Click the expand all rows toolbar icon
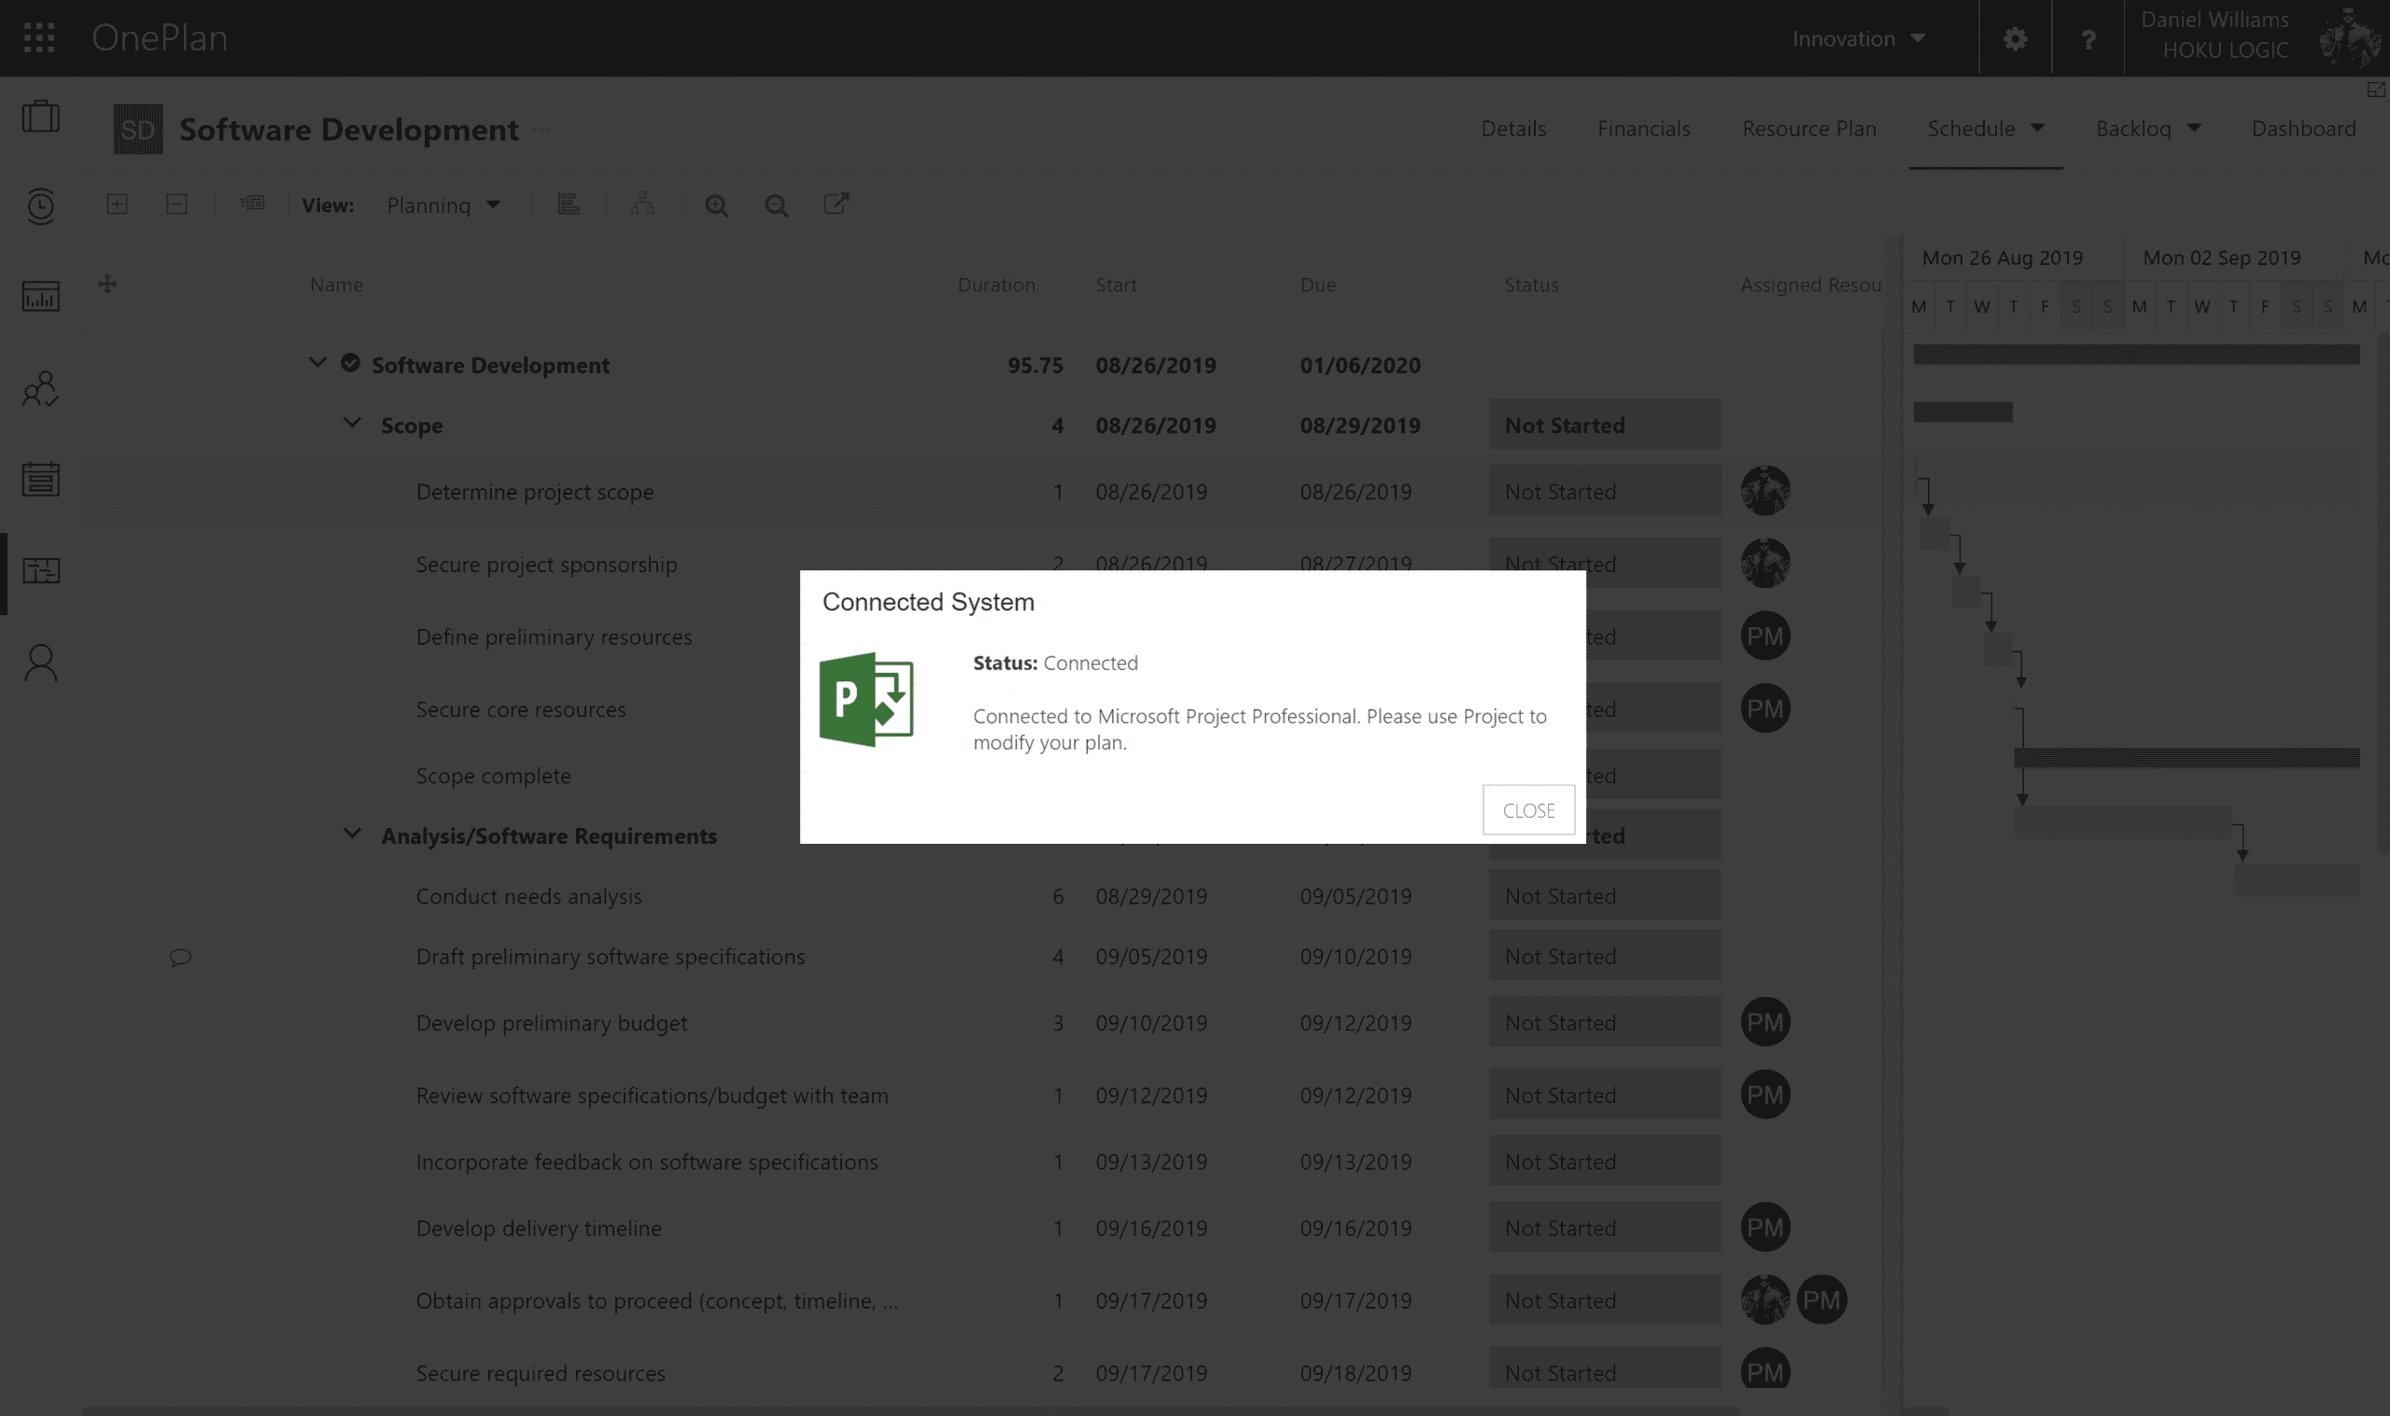 pyautogui.click(x=118, y=204)
